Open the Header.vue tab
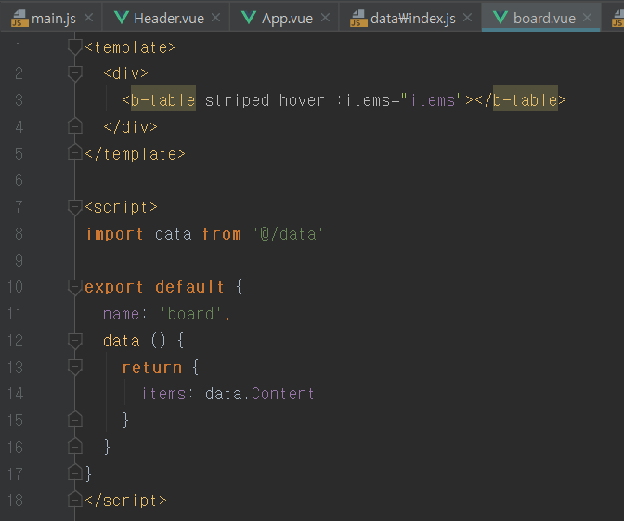The image size is (624, 521). click(x=166, y=18)
